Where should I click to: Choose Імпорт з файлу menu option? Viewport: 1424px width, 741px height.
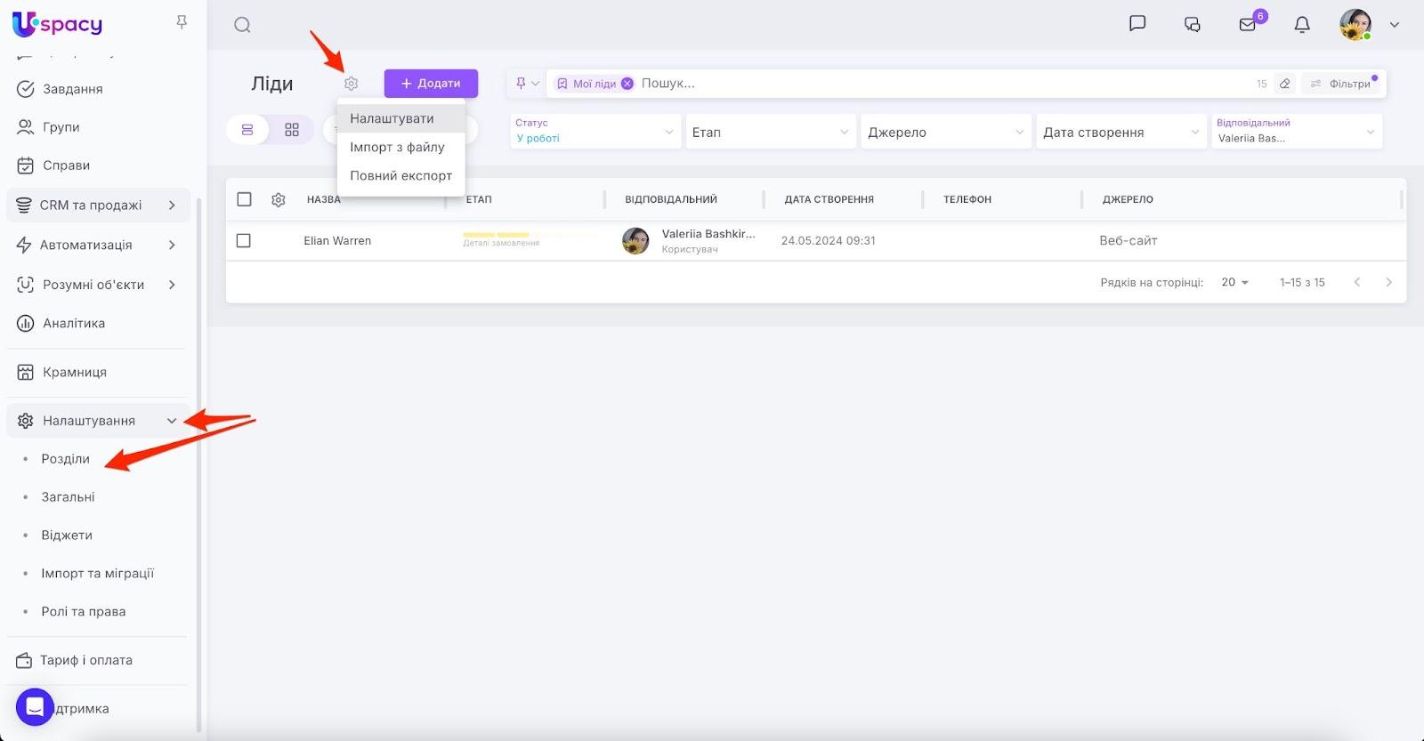[397, 147]
